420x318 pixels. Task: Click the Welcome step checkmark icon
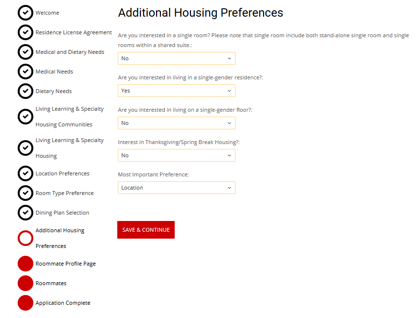(26, 13)
